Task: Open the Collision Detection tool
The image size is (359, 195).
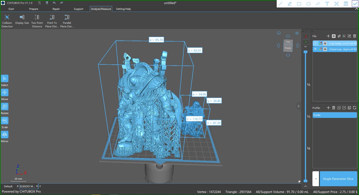Action: tap(7, 21)
